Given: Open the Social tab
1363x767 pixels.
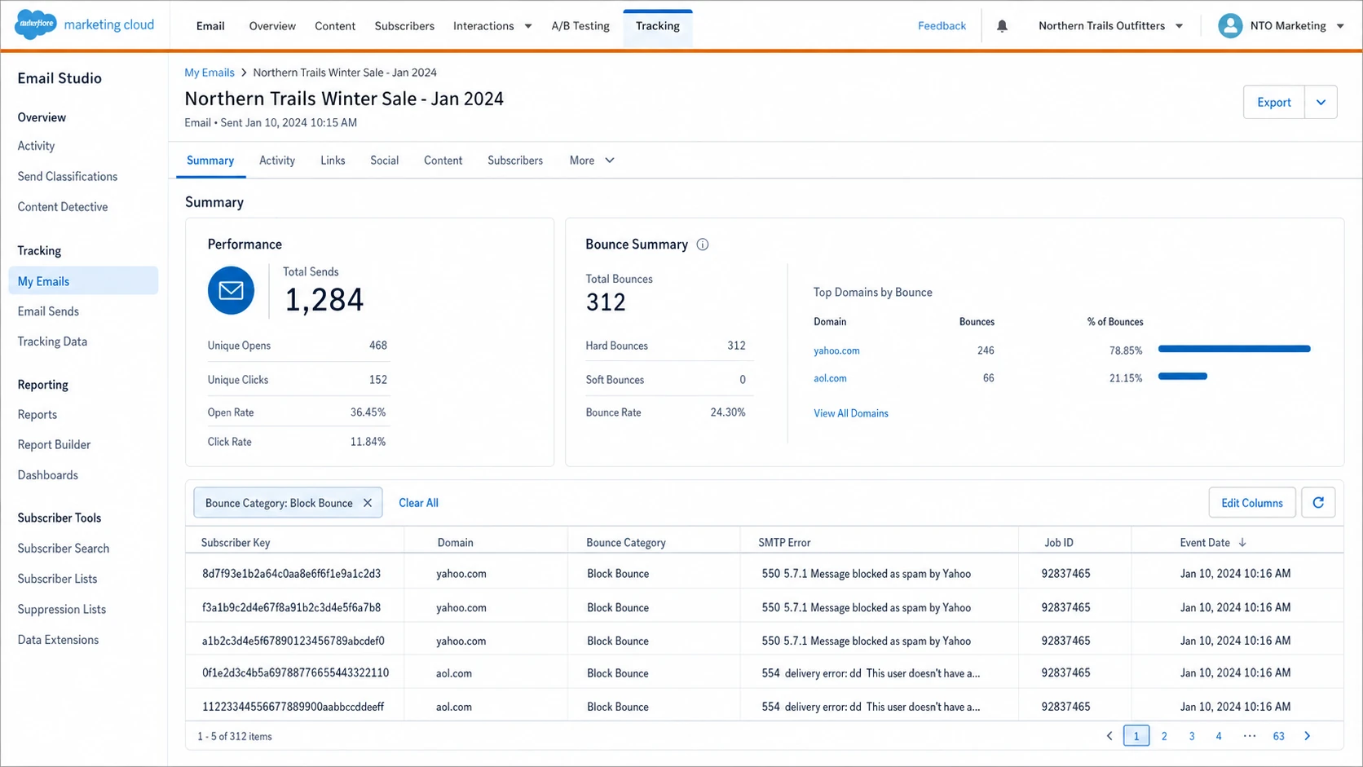Looking at the screenshot, I should [x=384, y=161].
